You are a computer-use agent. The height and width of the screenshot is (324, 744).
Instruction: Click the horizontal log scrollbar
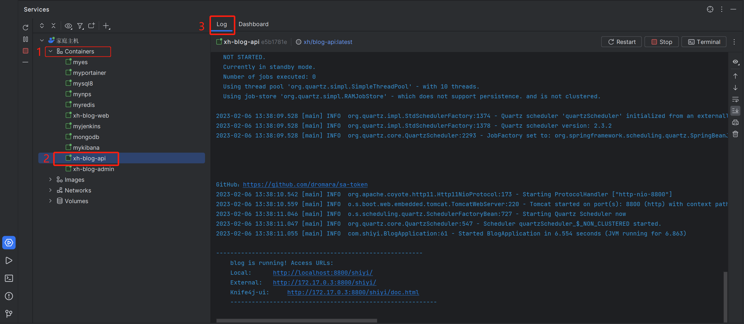click(x=297, y=320)
